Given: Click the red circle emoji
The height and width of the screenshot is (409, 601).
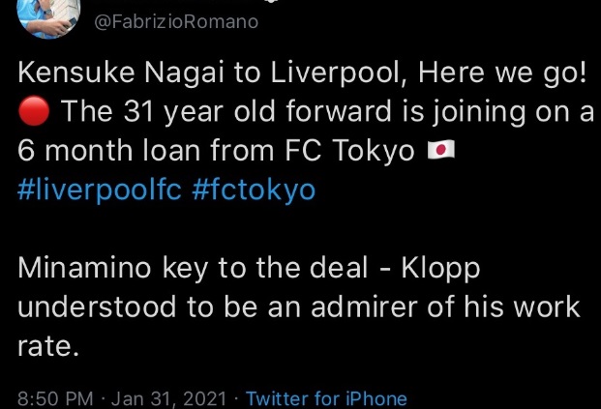Looking at the screenshot, I should (x=34, y=111).
